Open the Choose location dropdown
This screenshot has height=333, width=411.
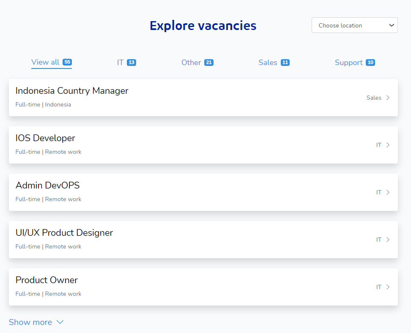354,25
